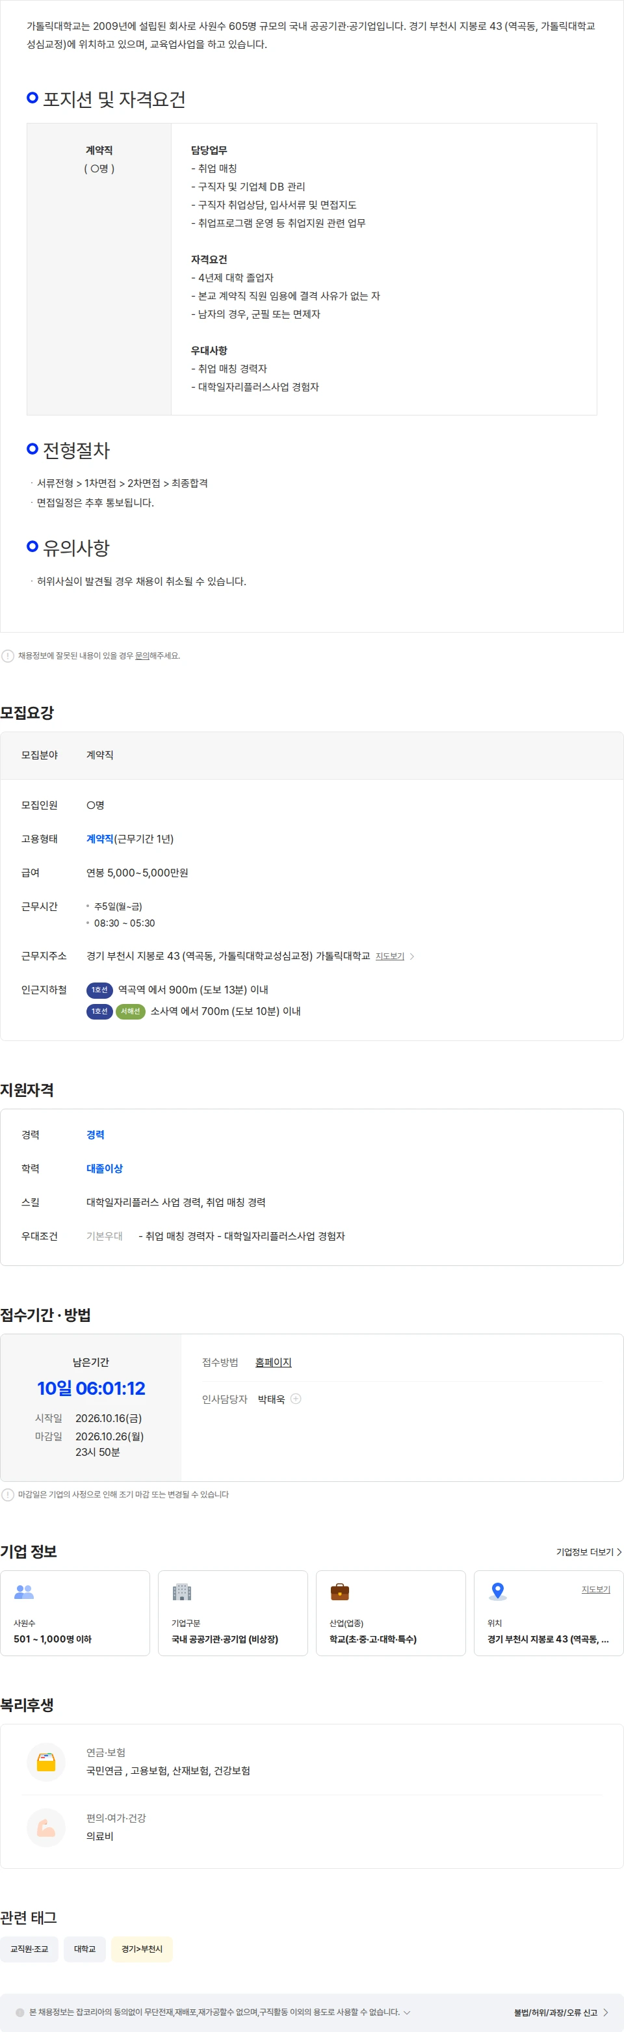This screenshot has height=2032, width=624.
Task: Click 2026.10.26(월) deadline date text
Action: point(110,1436)
